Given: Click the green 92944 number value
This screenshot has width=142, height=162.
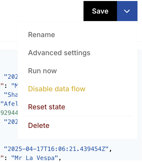Looking at the screenshot, I should coord(9,113).
